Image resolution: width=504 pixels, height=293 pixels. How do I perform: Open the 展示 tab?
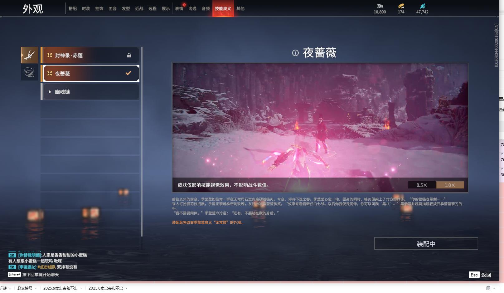(x=166, y=9)
